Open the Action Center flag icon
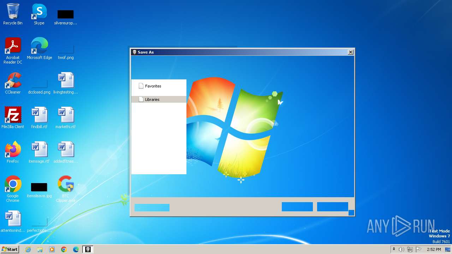The width and height of the screenshot is (452, 254). tap(418, 249)
